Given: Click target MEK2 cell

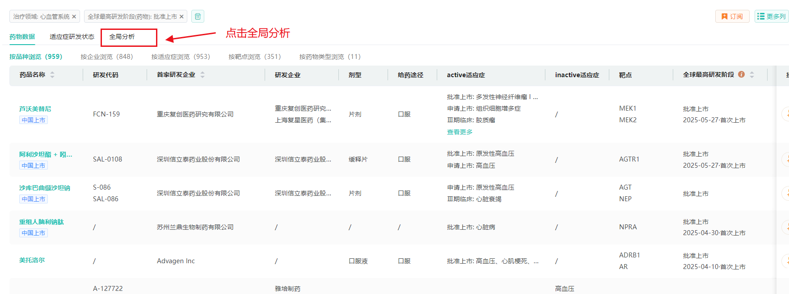Looking at the screenshot, I should click(628, 120).
